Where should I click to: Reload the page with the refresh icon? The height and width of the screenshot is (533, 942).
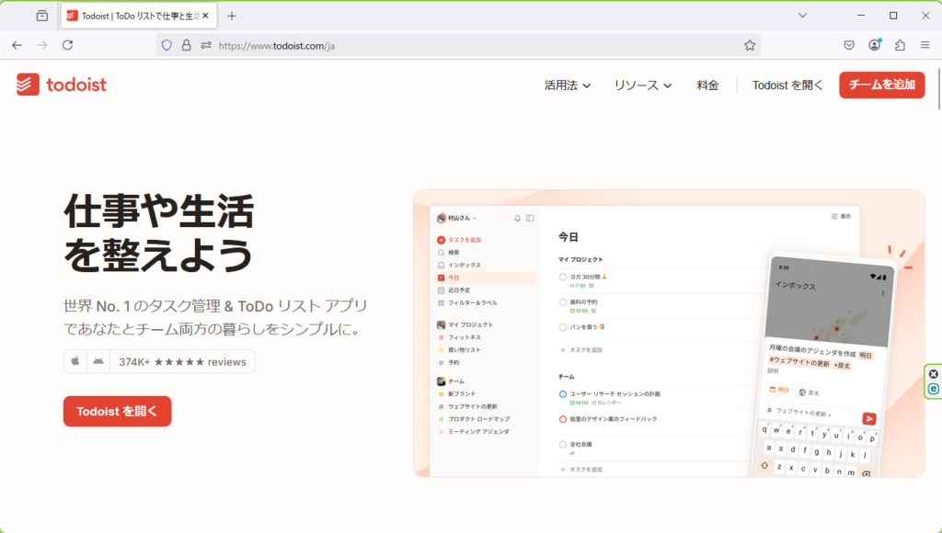tap(67, 45)
